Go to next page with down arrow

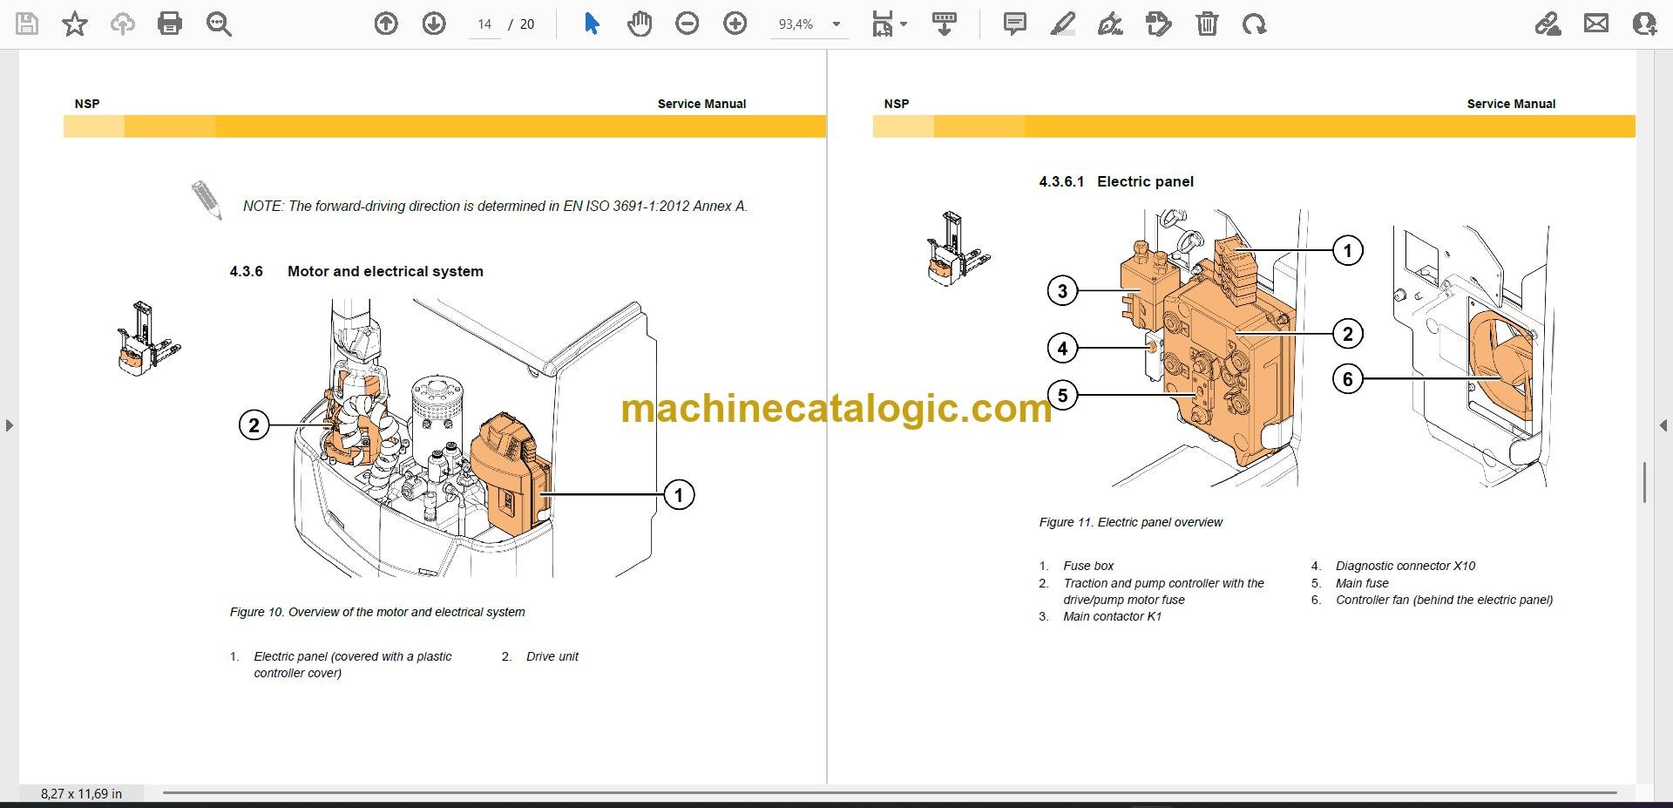pyautogui.click(x=434, y=24)
